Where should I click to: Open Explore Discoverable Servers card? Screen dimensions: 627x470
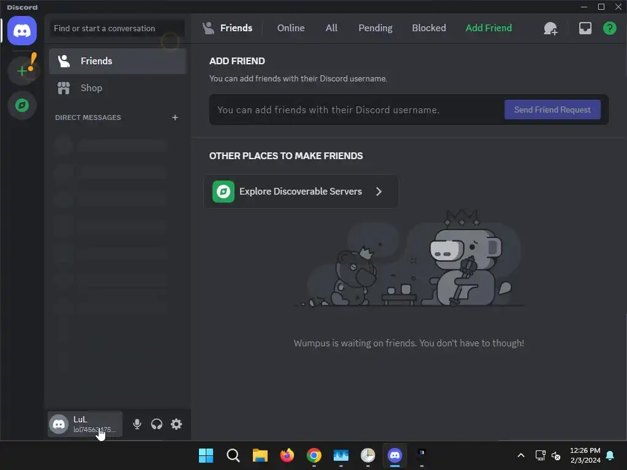[x=301, y=192]
